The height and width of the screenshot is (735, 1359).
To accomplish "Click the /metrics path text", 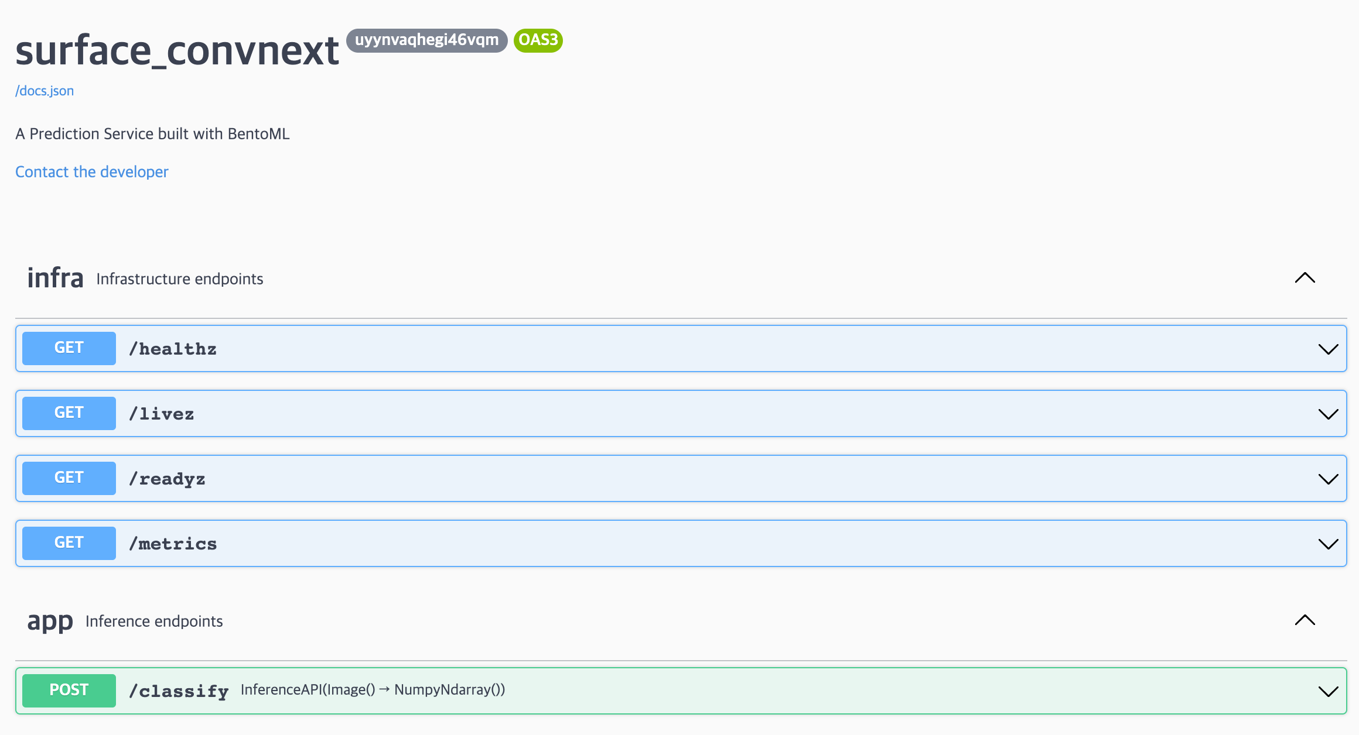I will pyautogui.click(x=173, y=544).
